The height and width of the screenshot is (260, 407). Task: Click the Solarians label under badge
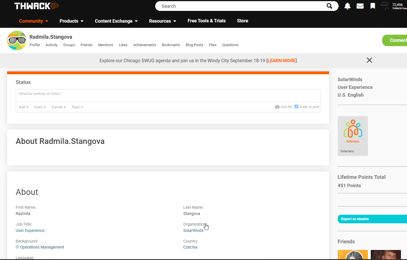[347, 151]
